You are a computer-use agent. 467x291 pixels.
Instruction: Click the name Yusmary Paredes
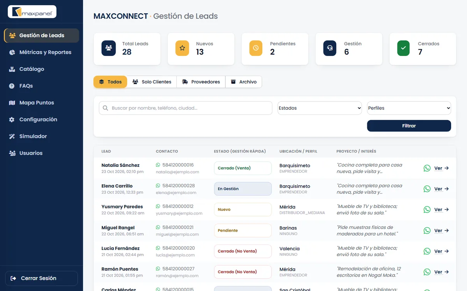122,207
